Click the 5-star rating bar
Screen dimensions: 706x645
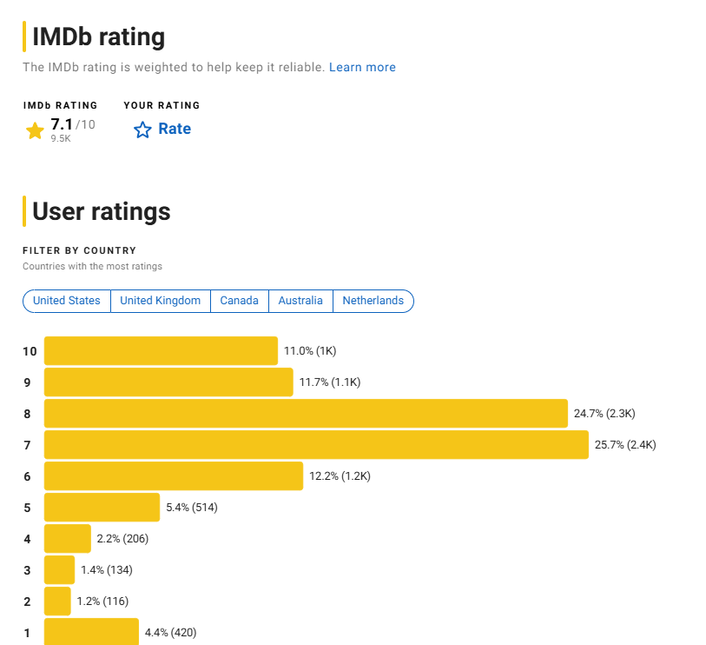[102, 508]
